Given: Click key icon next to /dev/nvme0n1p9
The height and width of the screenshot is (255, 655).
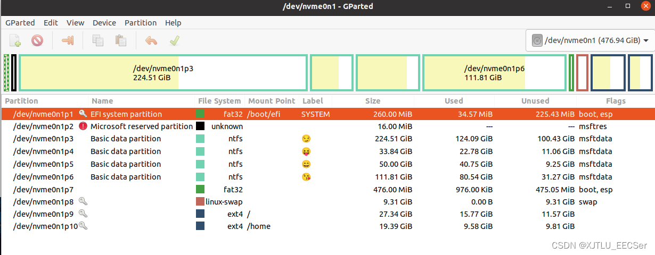Looking at the screenshot, I should [83, 214].
